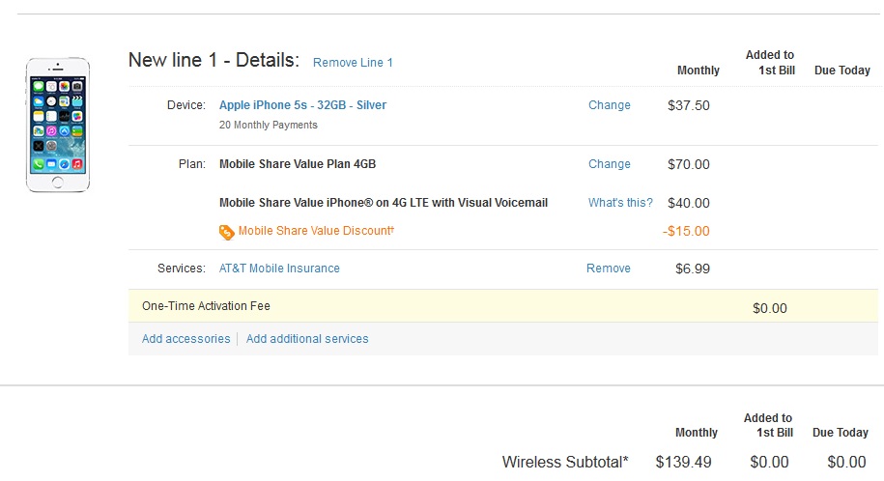Select the $139.49 monthly subtotal
884x481 pixels.
683,462
